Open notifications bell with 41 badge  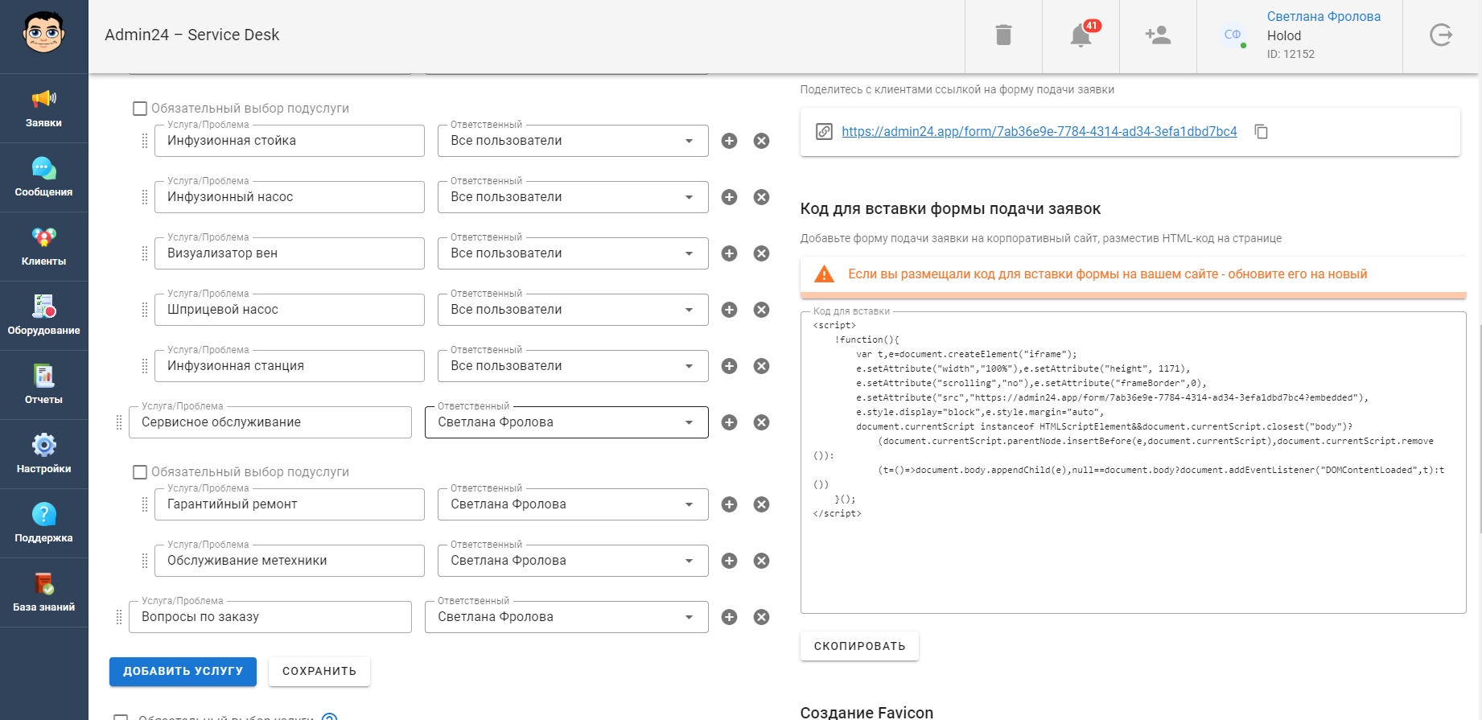click(1081, 35)
